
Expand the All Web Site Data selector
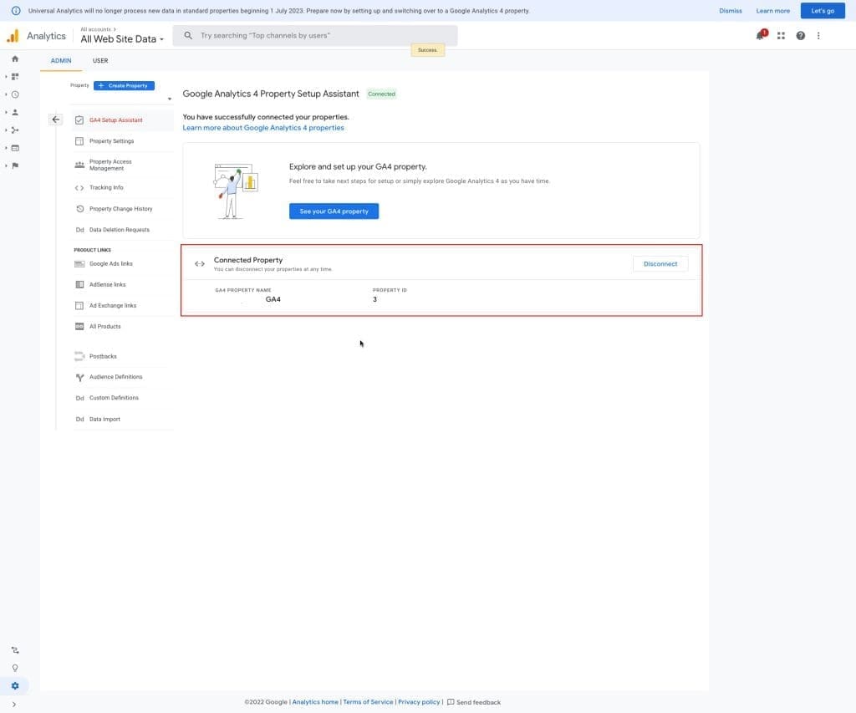(x=122, y=39)
